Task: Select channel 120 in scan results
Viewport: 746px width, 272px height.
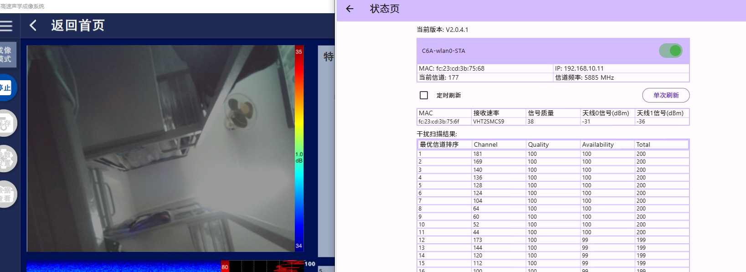Action: point(478,256)
